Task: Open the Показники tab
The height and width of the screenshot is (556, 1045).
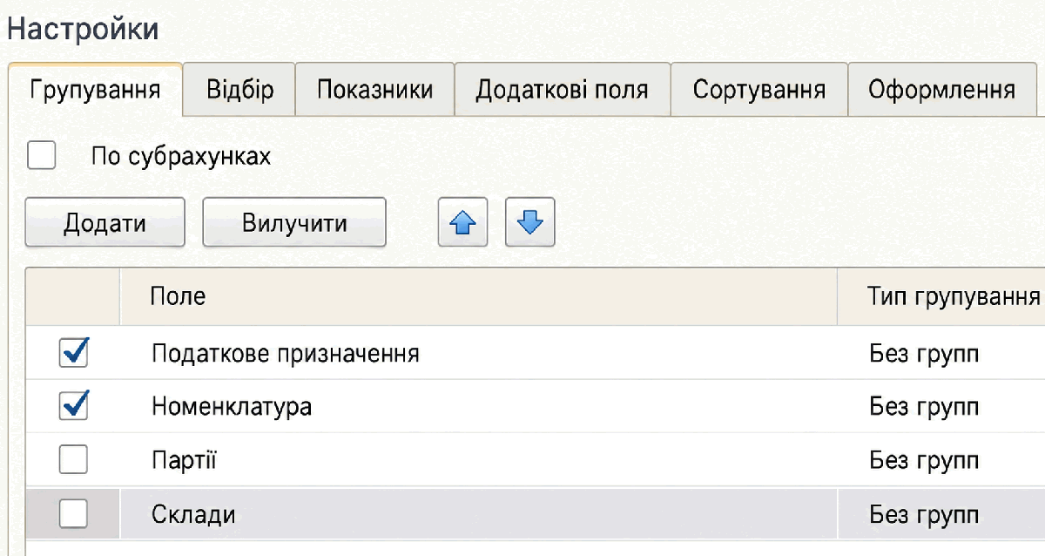Action: point(375,89)
